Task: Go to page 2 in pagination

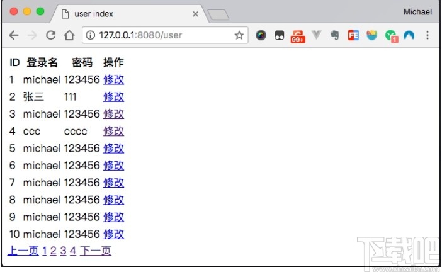Action: coord(54,251)
